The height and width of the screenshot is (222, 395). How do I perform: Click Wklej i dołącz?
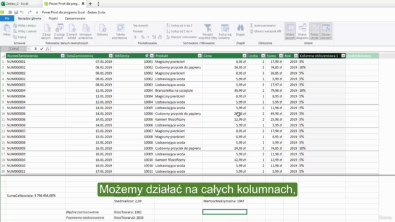25,25
